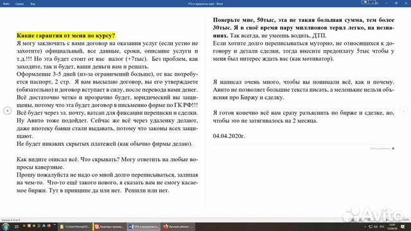The height and width of the screenshot is (231, 411).
Task: Click the page count status bar text
Action: [x=10, y=220]
